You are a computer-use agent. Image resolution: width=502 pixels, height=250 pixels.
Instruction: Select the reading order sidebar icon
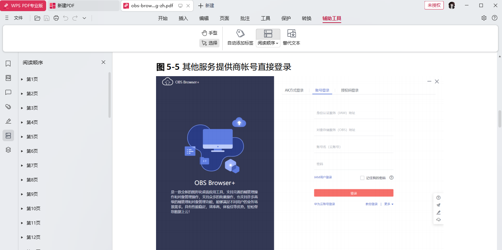(8, 135)
